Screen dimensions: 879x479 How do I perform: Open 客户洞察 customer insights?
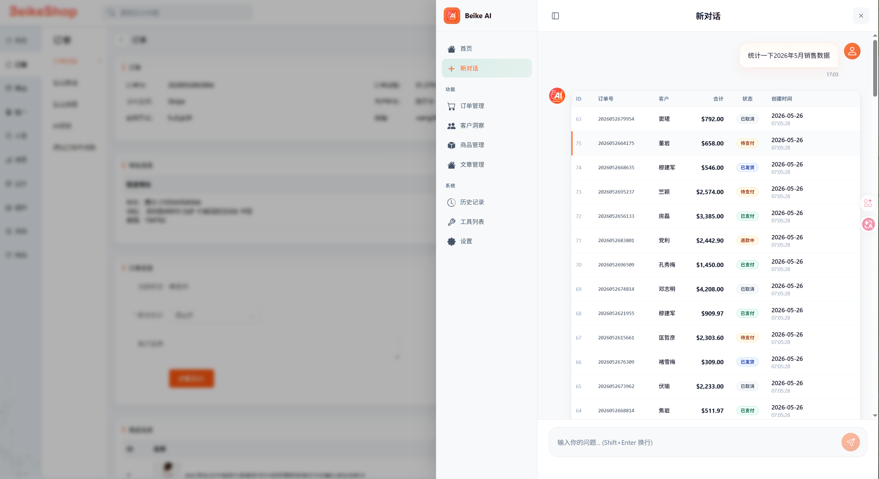487,126
